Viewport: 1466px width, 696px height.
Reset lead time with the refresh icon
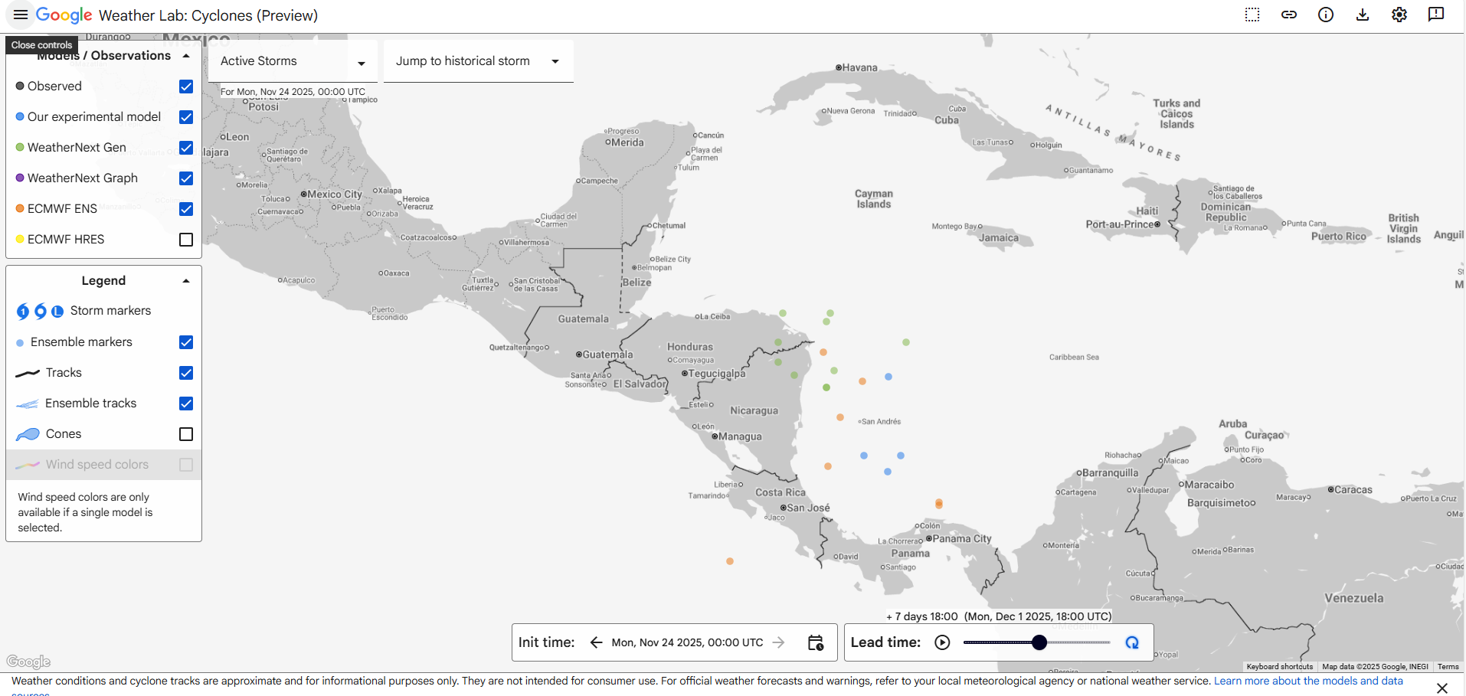(x=1132, y=642)
